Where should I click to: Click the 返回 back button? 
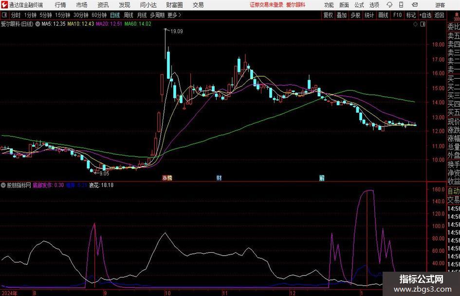439,15
